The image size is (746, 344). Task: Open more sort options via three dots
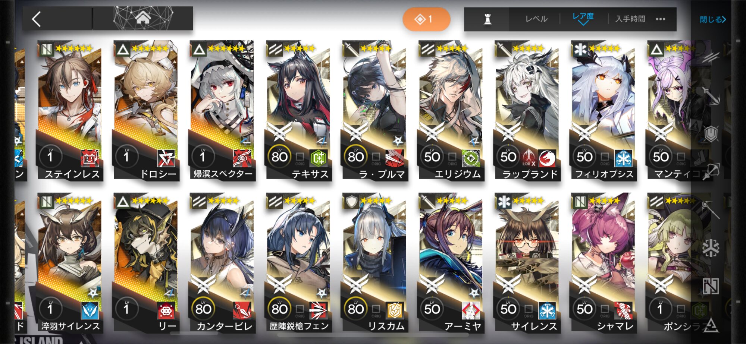(x=660, y=19)
